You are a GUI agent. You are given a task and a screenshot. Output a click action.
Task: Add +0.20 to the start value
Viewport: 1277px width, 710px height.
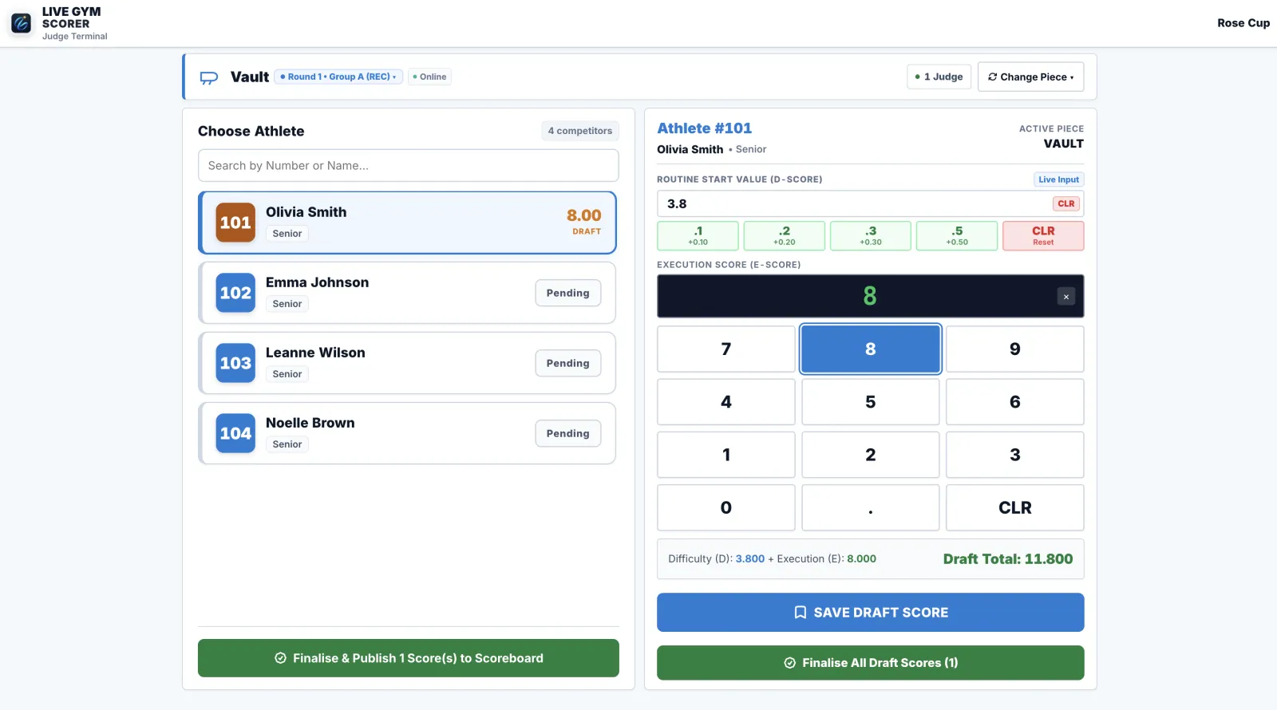click(x=784, y=235)
